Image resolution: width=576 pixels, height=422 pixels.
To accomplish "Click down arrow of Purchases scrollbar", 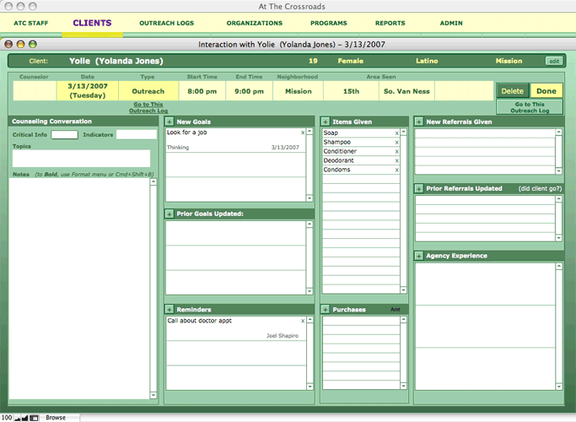I will point(403,386).
